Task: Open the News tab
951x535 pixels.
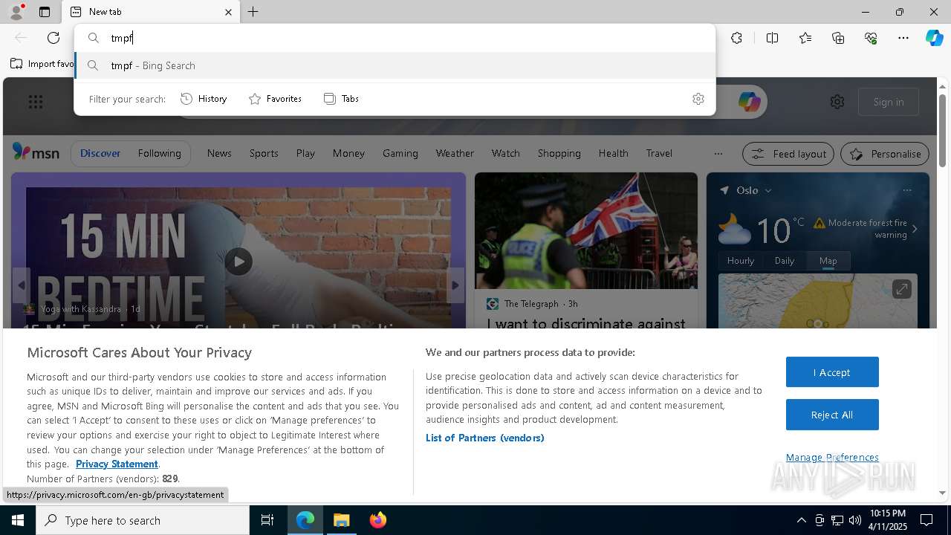Action: (219, 153)
